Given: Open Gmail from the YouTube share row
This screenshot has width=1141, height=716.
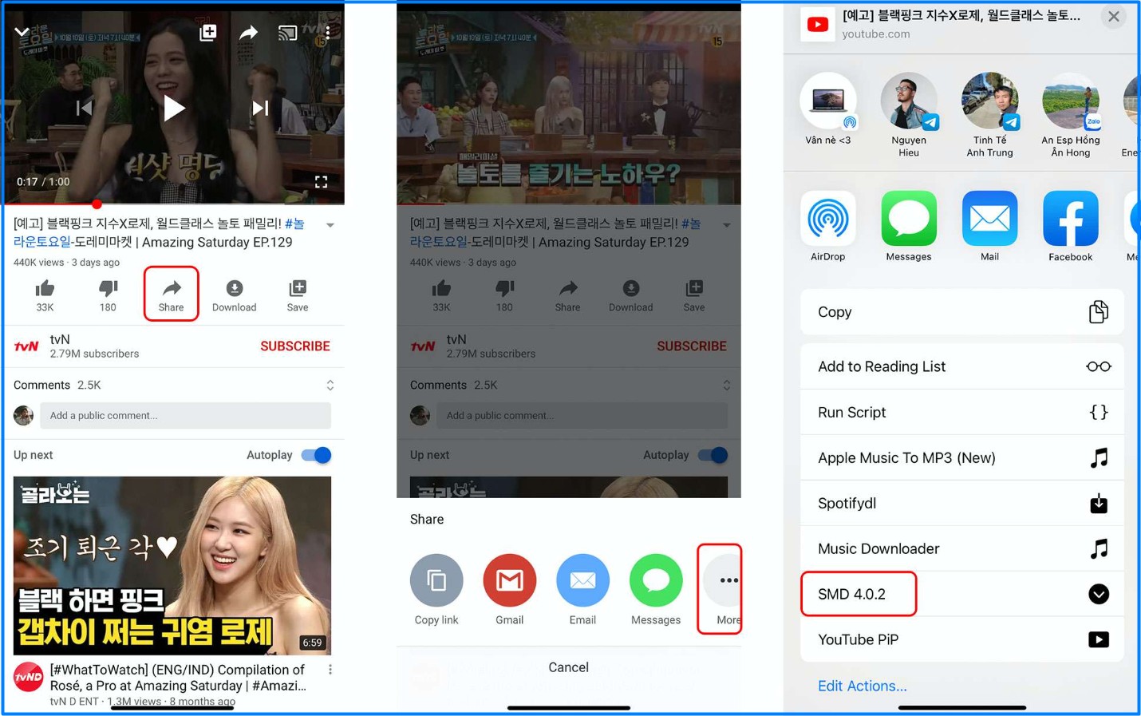Looking at the screenshot, I should click(x=509, y=580).
